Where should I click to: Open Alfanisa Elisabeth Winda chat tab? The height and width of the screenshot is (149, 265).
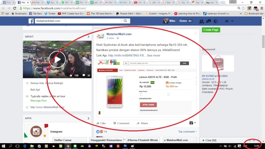tap(142, 140)
